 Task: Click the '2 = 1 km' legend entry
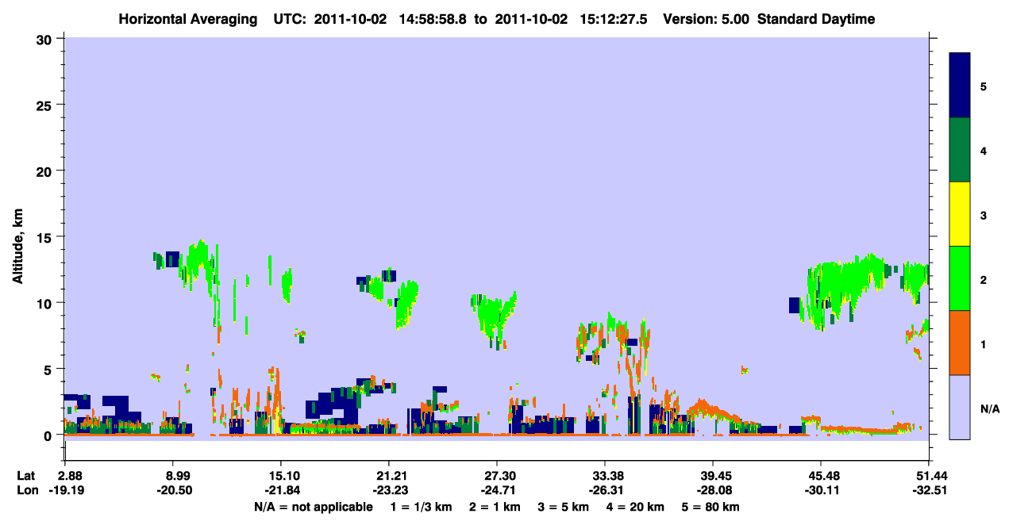click(x=494, y=507)
